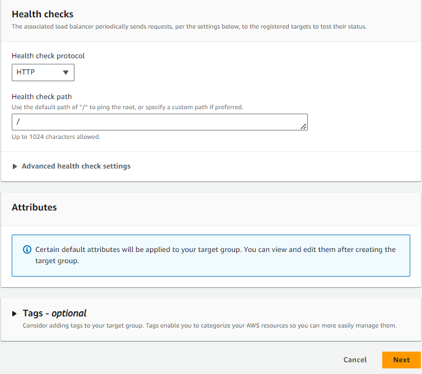Select the Health checks section heading
Viewport: 422px width, 374px height.
(x=43, y=14)
